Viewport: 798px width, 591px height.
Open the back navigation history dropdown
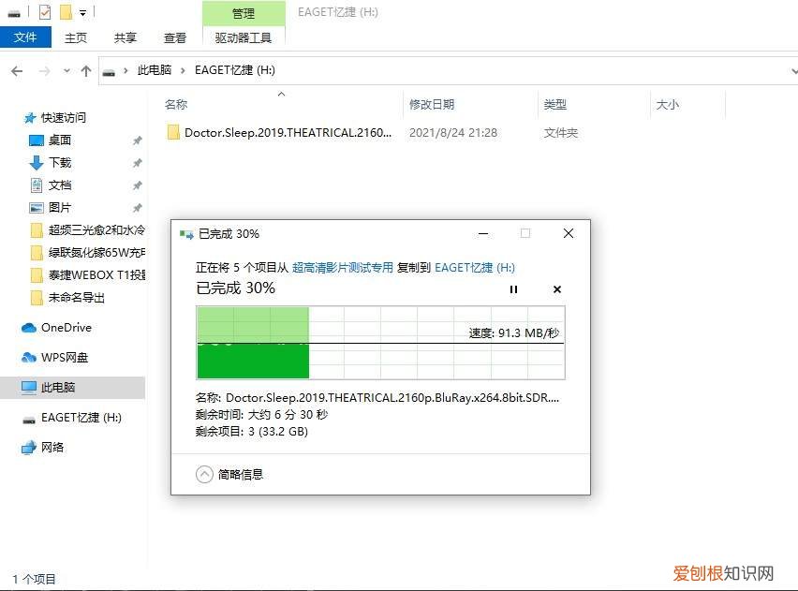click(65, 69)
